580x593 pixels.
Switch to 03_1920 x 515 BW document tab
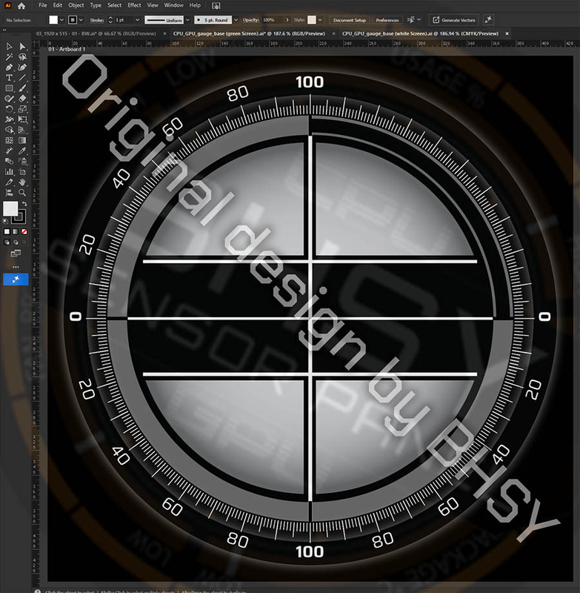click(x=96, y=33)
